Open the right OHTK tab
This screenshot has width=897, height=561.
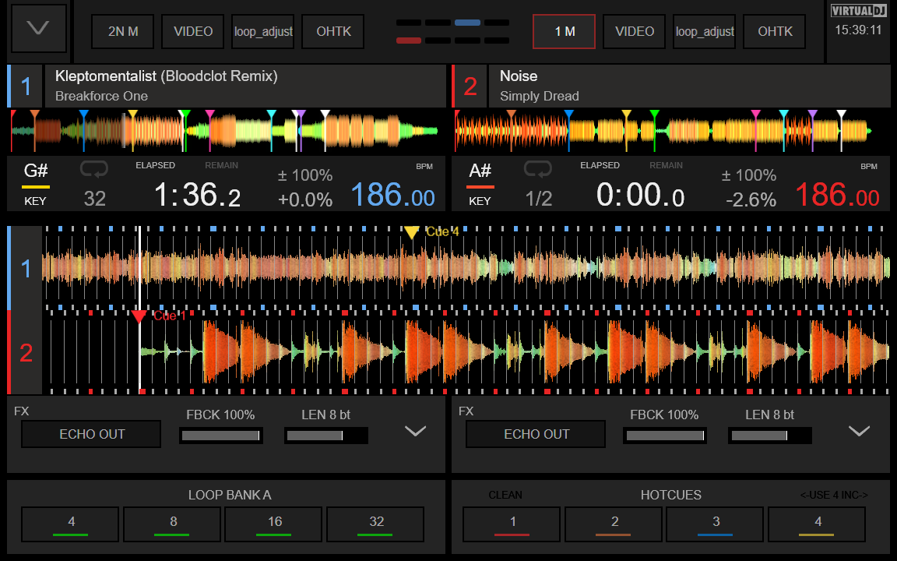pos(775,31)
